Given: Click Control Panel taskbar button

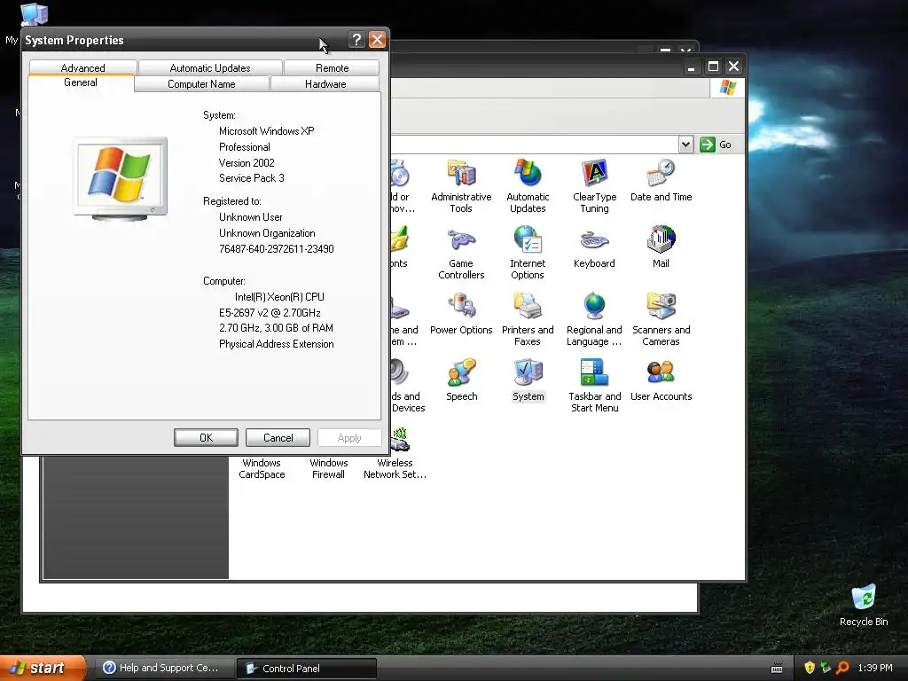Looking at the screenshot, I should tap(307, 669).
